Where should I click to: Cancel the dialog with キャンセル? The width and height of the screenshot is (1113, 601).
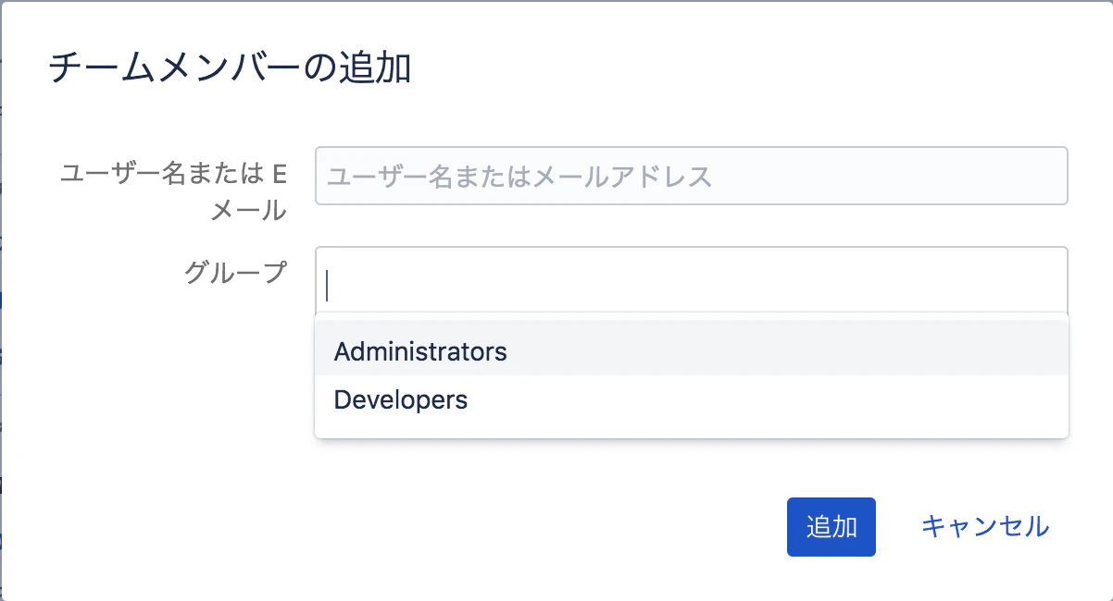click(985, 527)
